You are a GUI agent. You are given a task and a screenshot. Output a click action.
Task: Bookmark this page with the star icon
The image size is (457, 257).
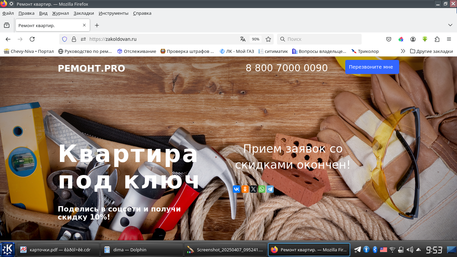tap(268, 39)
